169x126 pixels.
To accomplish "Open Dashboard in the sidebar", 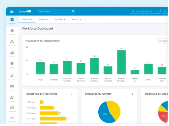I will click(x=12, y=21).
